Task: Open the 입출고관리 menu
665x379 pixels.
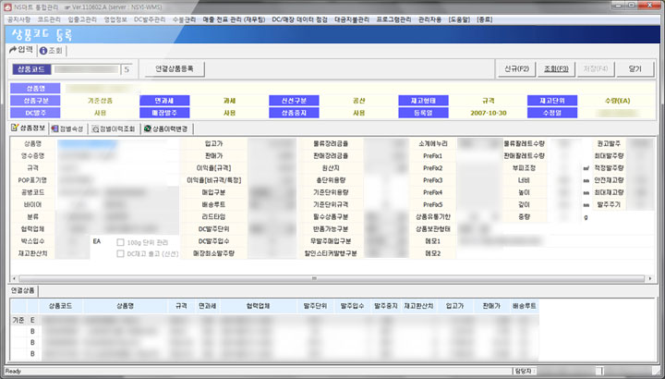Action: point(82,19)
